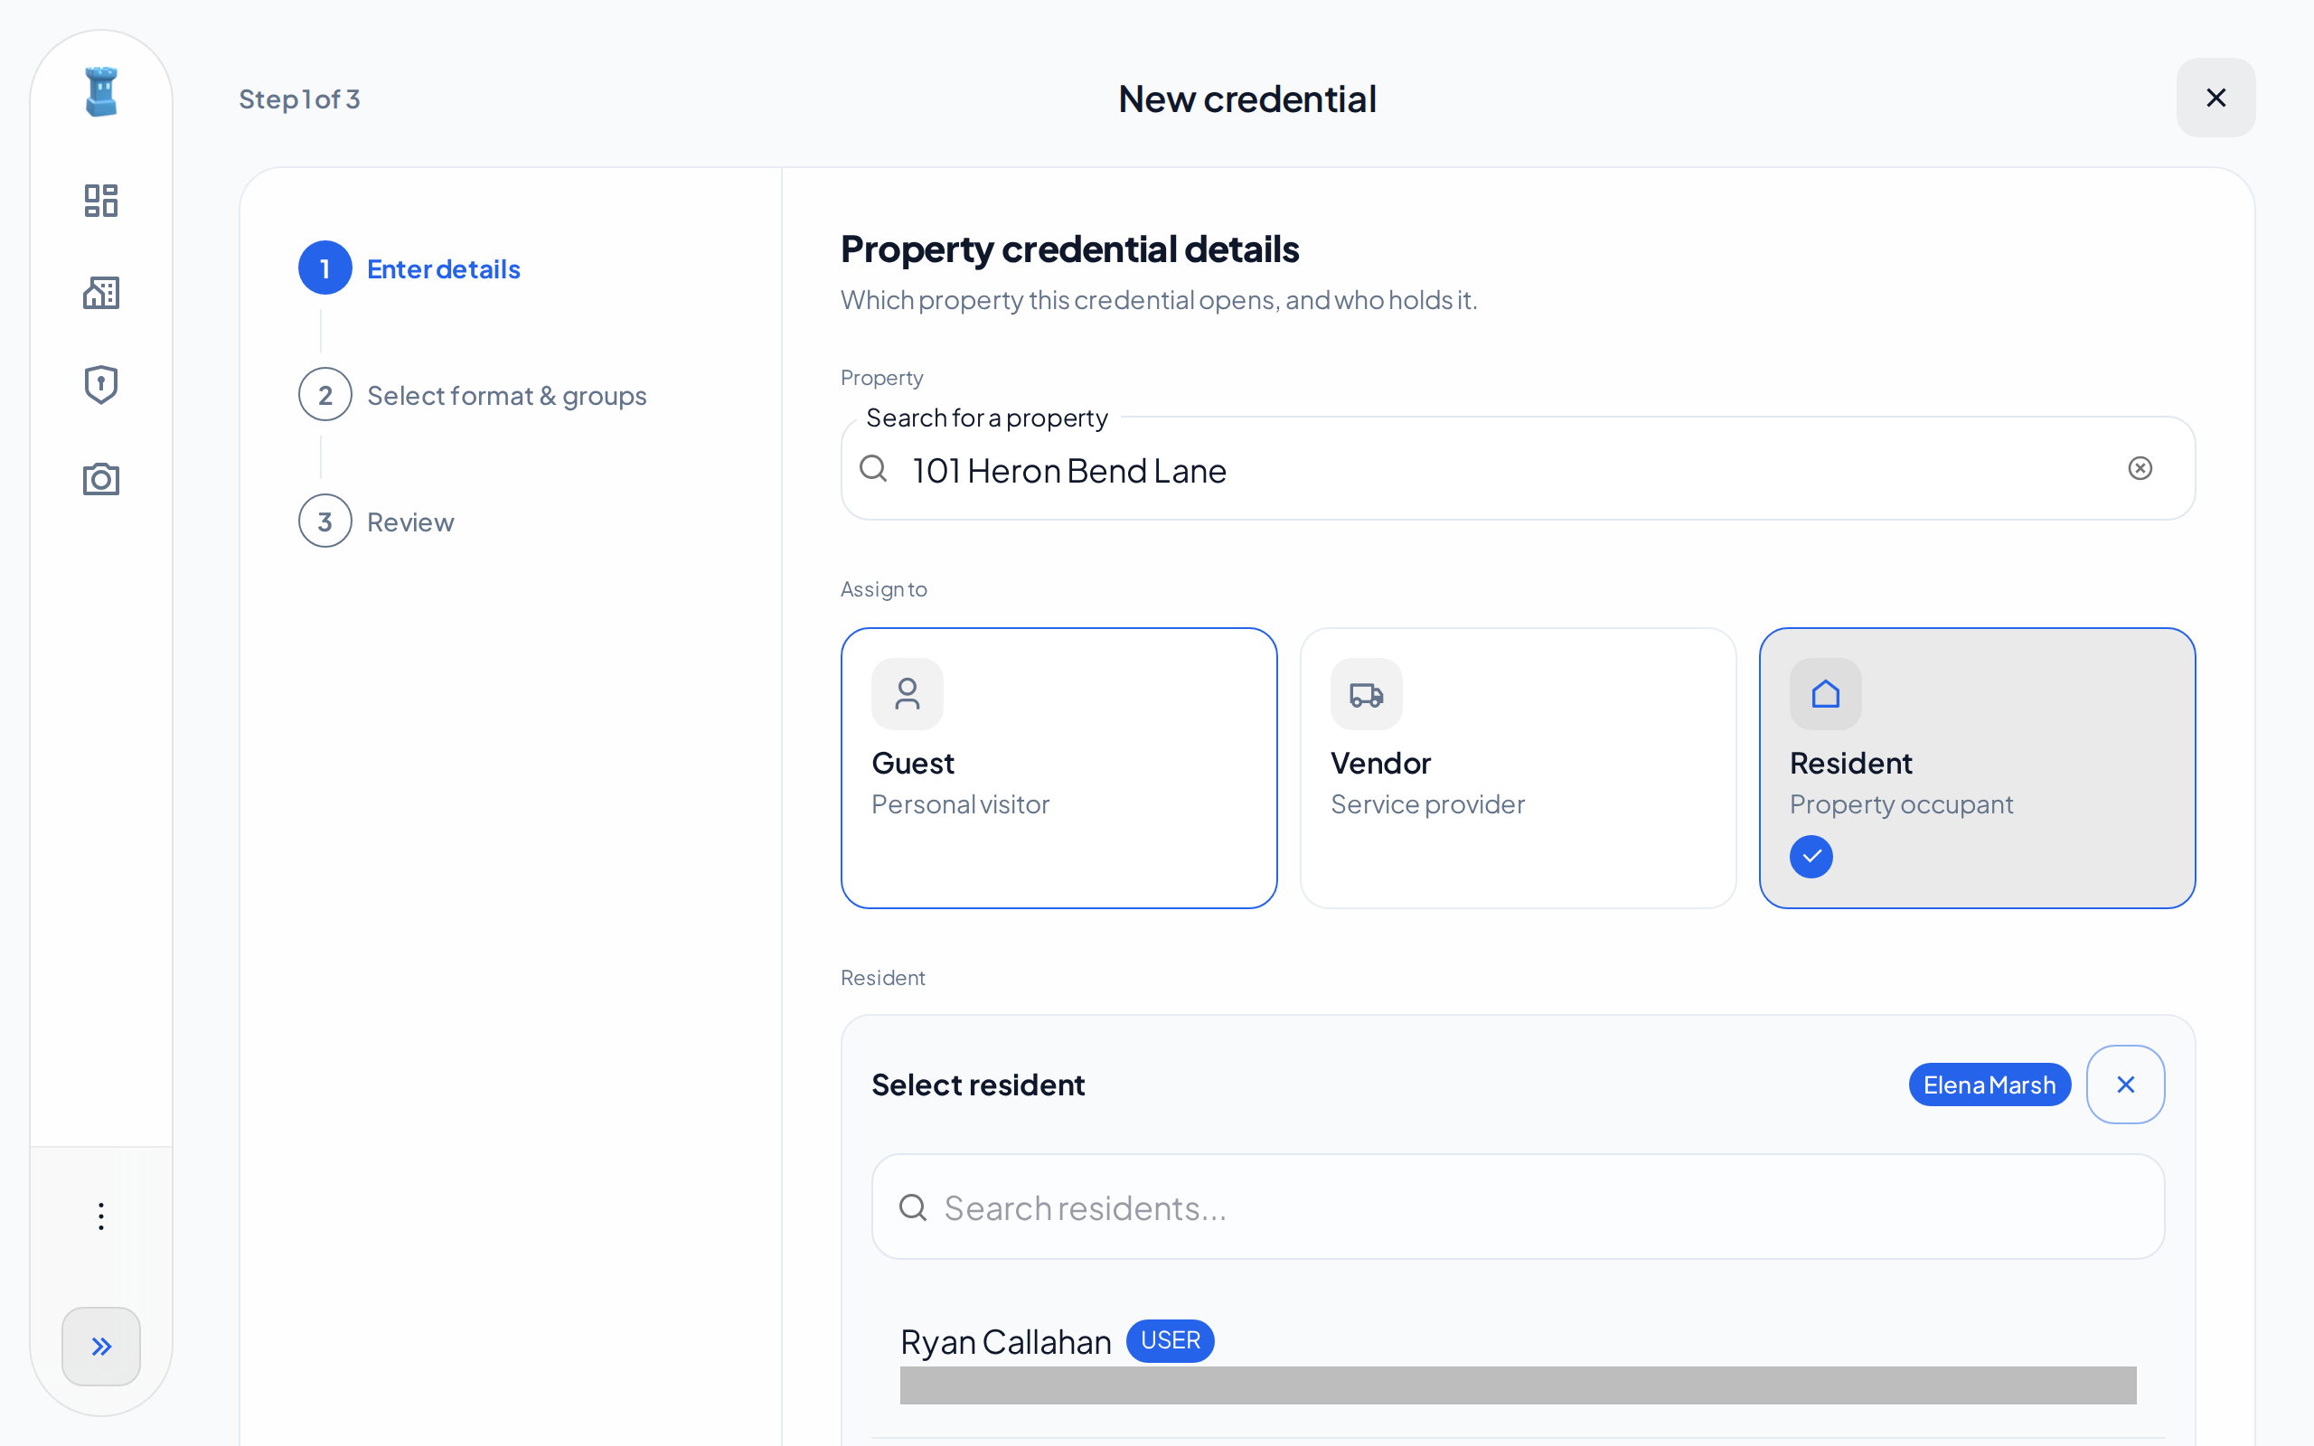Expand sidebar with double chevron button
Image resolution: width=2314 pixels, height=1446 pixels.
[x=101, y=1347]
